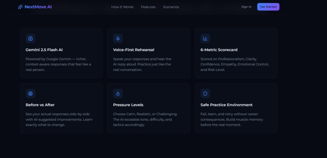Image resolution: width=327 pixels, height=158 pixels.
Task: Click the NextMove AI sparkle logo icon
Action: (20, 7)
